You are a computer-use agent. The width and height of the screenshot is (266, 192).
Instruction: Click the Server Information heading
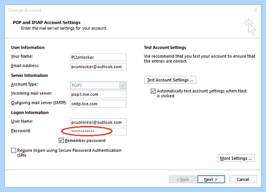click(x=29, y=75)
